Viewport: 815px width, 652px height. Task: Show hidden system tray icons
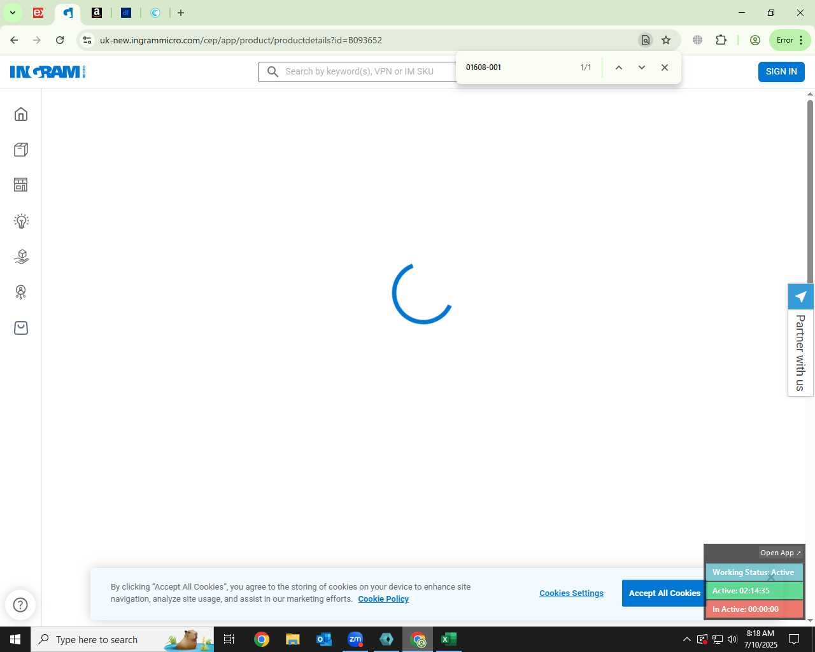tap(686, 639)
